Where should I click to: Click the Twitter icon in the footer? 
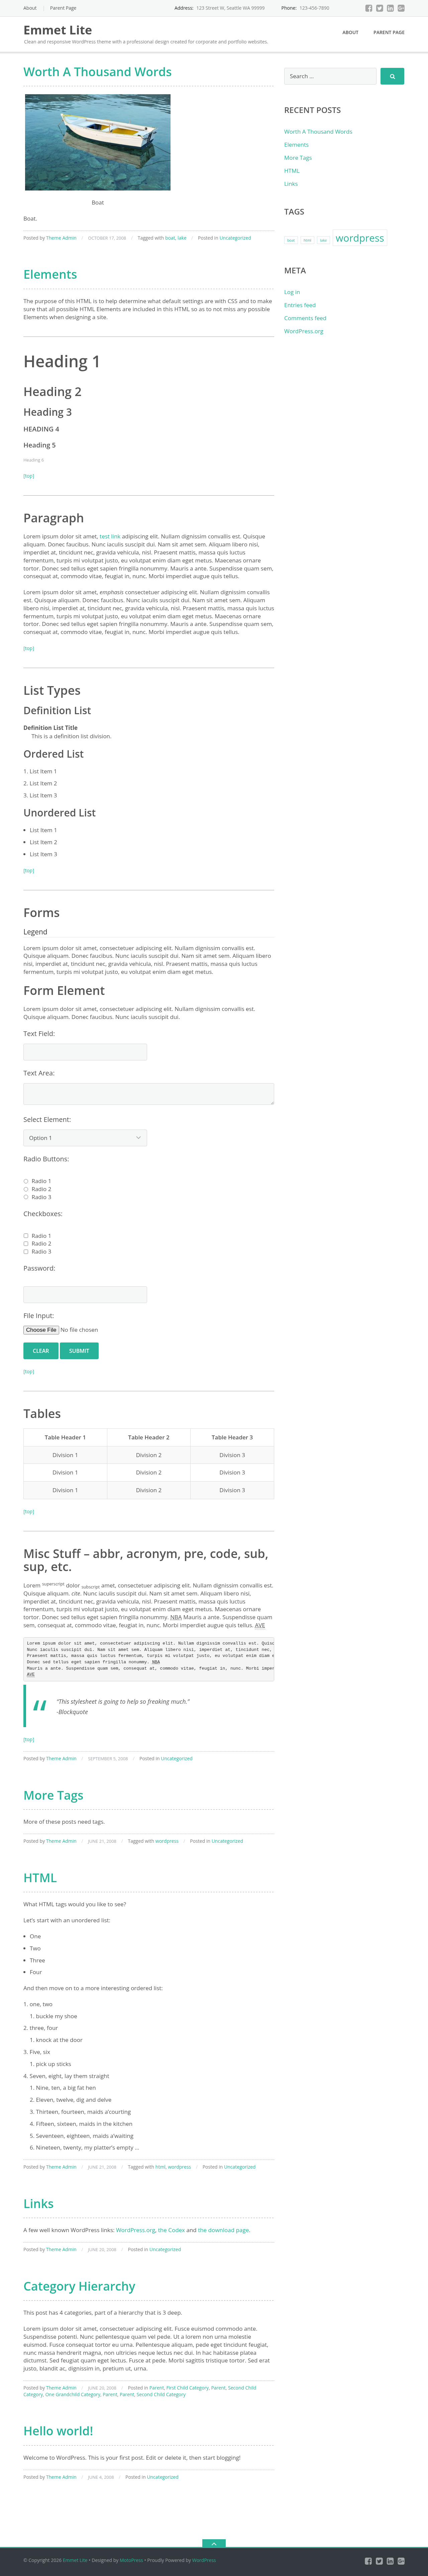tap(379, 2561)
